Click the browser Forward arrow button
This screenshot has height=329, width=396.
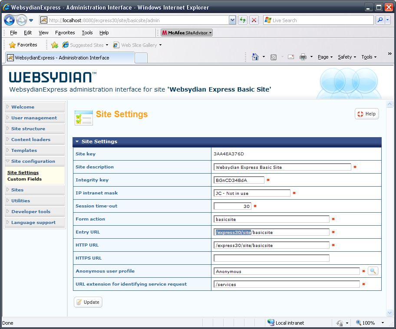21,20
